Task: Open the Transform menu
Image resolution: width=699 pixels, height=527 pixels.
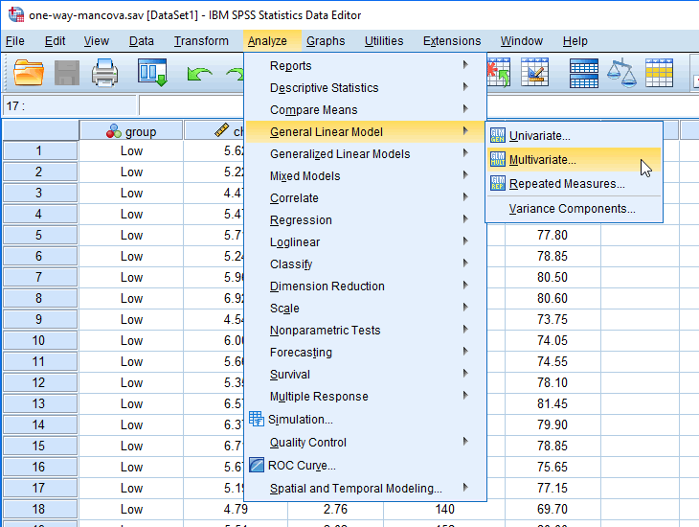Action: [x=201, y=41]
